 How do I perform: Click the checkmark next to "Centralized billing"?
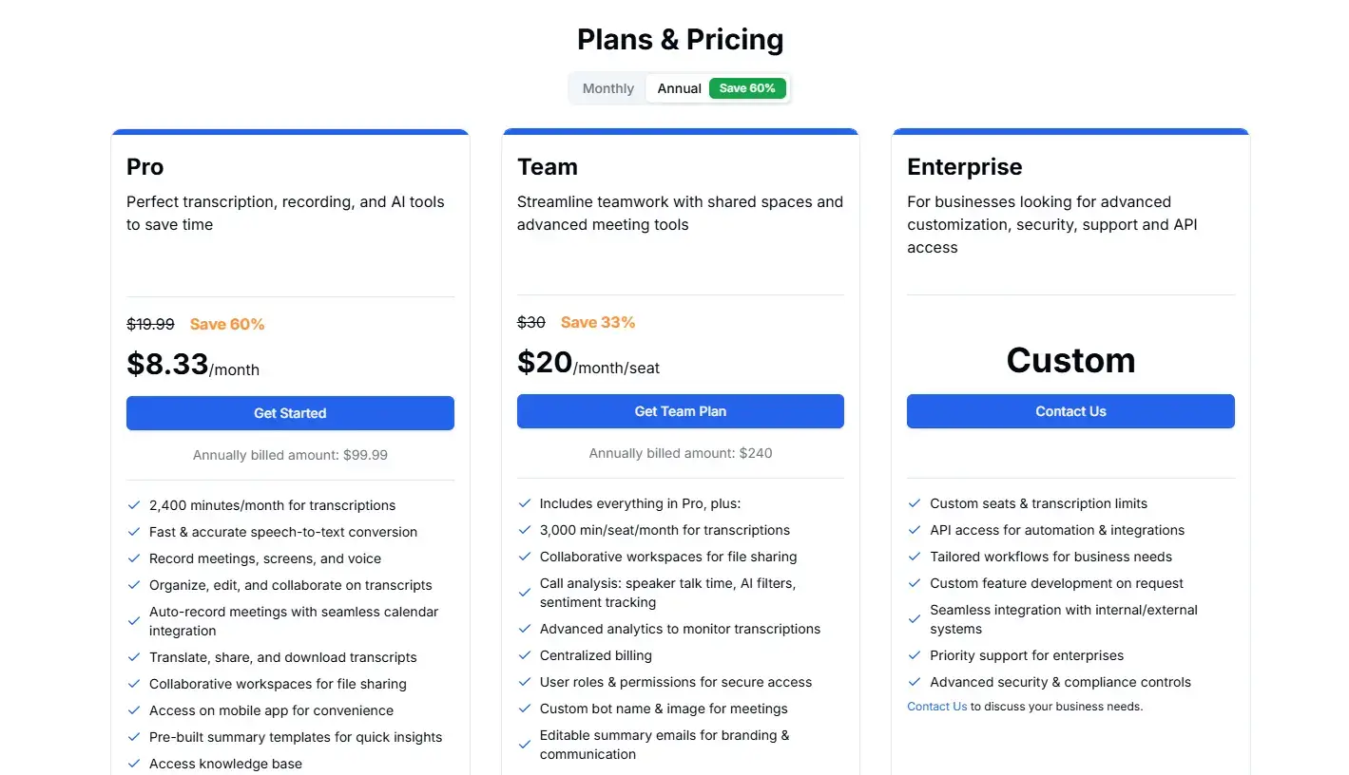[524, 655]
